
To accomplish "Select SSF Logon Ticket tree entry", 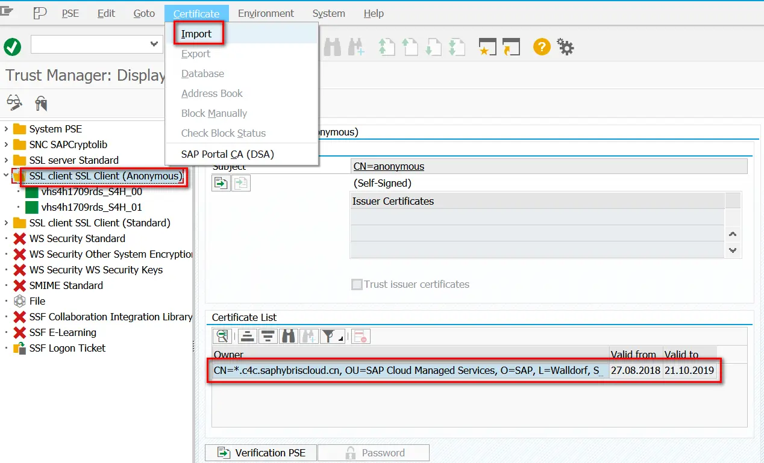I will point(67,348).
